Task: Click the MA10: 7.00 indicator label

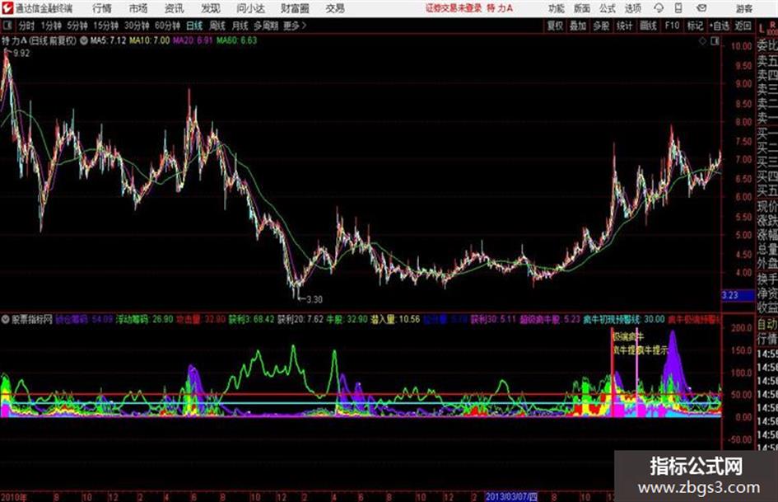Action: pyautogui.click(x=149, y=40)
